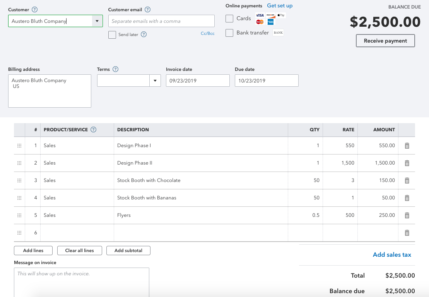The height and width of the screenshot is (297, 429).
Task: Click the 'Flyers' description cell
Action: click(201, 215)
